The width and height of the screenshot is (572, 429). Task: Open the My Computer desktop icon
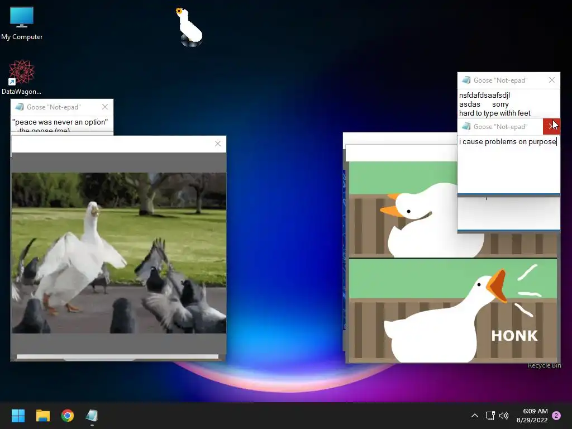(x=22, y=22)
